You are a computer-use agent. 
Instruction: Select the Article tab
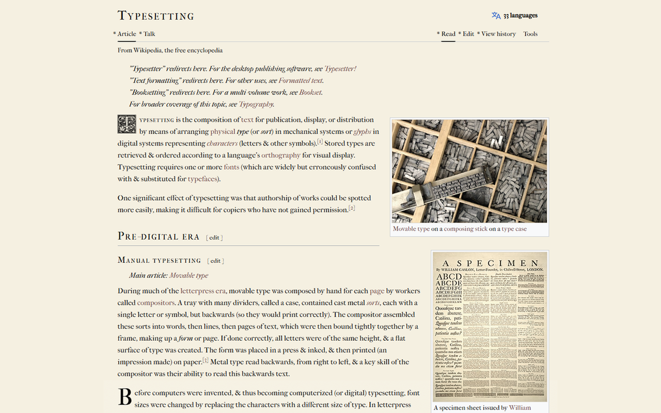click(x=127, y=34)
